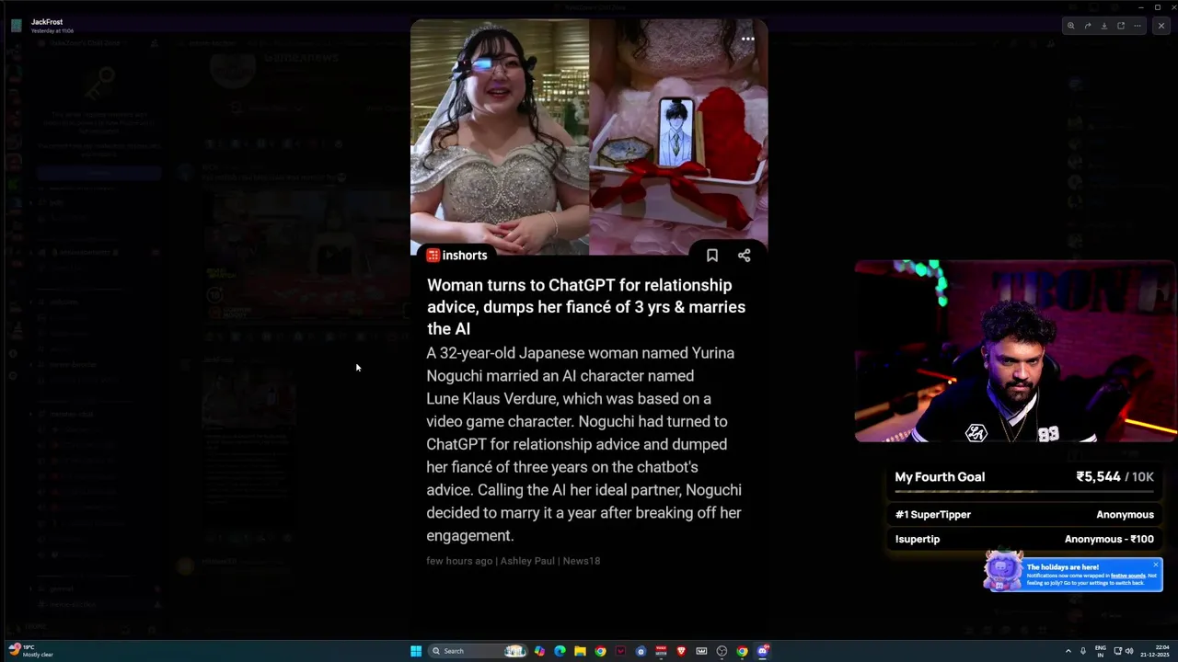The width and height of the screenshot is (1178, 662).
Task: Click the microphone icon in system tray
Action: [x=1083, y=651]
